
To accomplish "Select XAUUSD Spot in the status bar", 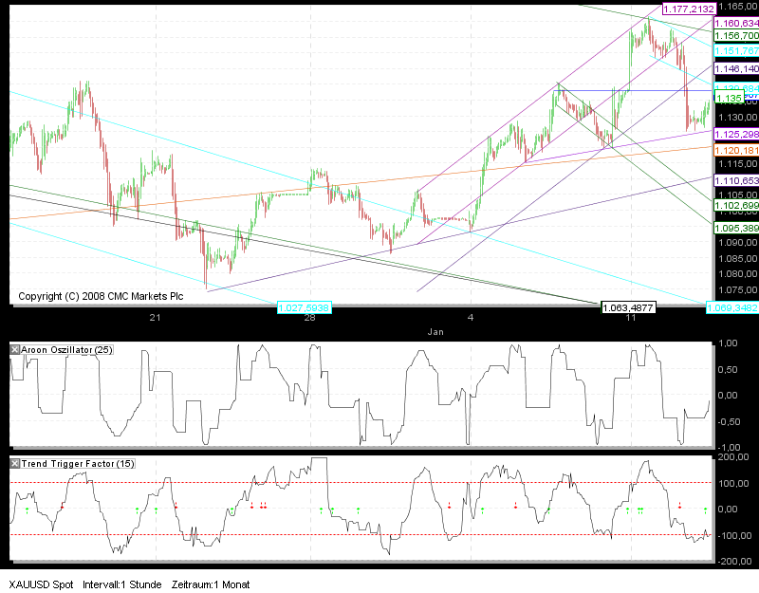I will 38,585.
